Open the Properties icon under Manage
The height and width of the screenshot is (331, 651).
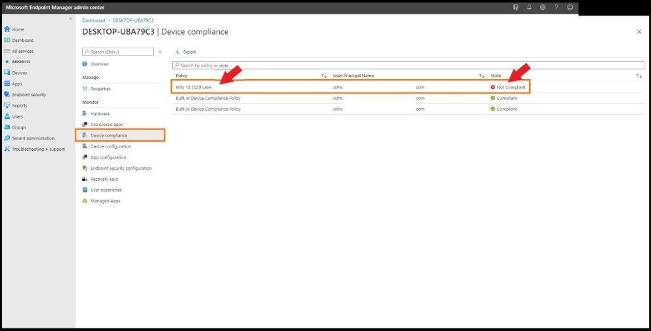[x=85, y=89]
